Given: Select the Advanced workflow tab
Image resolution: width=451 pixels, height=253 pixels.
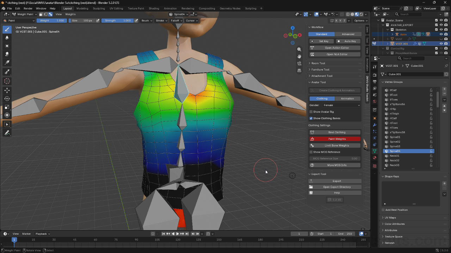Looking at the screenshot, I should point(348,34).
